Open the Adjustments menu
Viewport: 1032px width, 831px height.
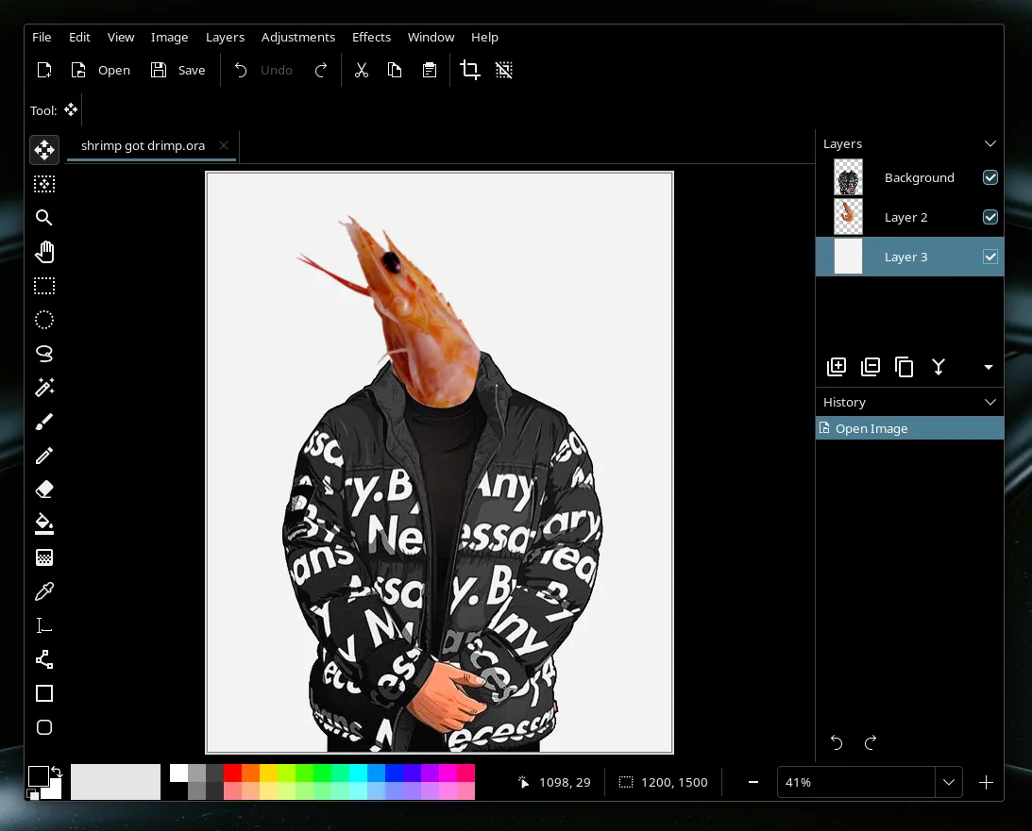(298, 37)
